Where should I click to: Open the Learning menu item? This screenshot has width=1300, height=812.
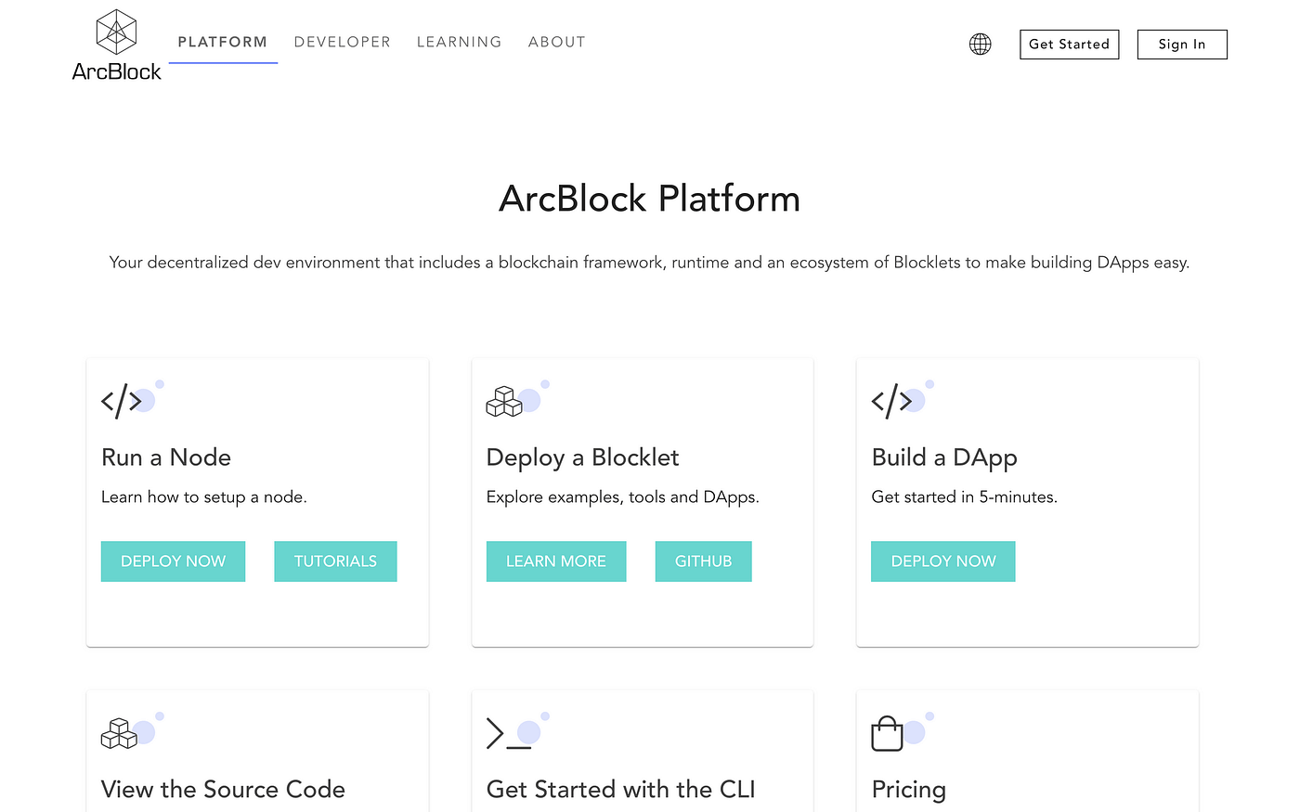point(459,42)
